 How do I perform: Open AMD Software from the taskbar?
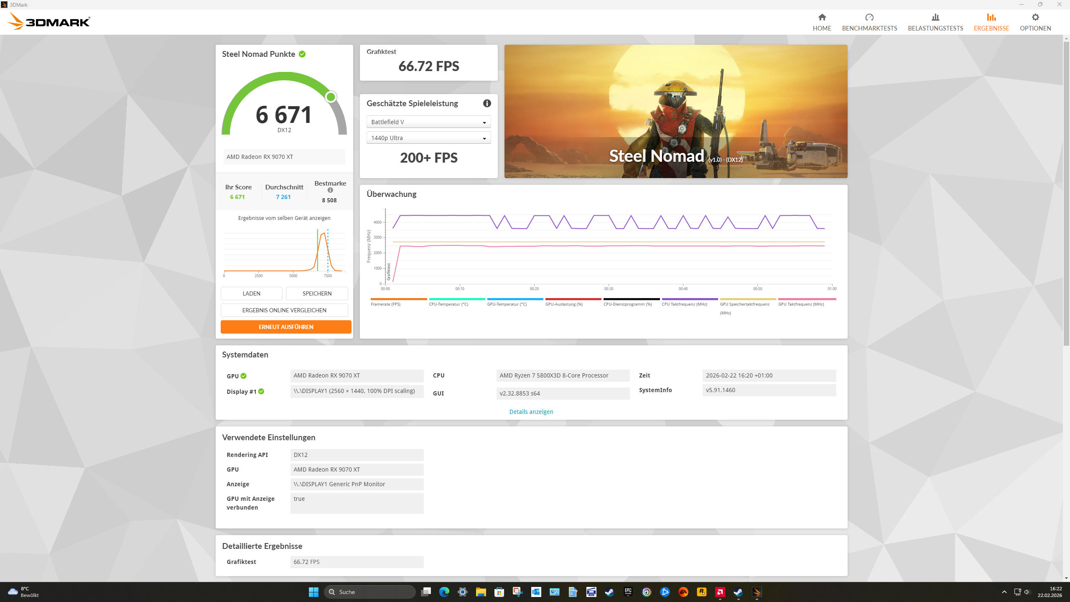click(720, 592)
